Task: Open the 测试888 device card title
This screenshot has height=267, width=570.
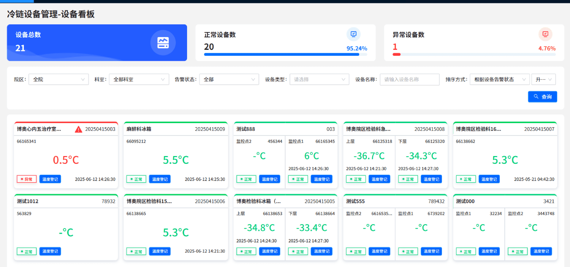Action: click(x=246, y=129)
